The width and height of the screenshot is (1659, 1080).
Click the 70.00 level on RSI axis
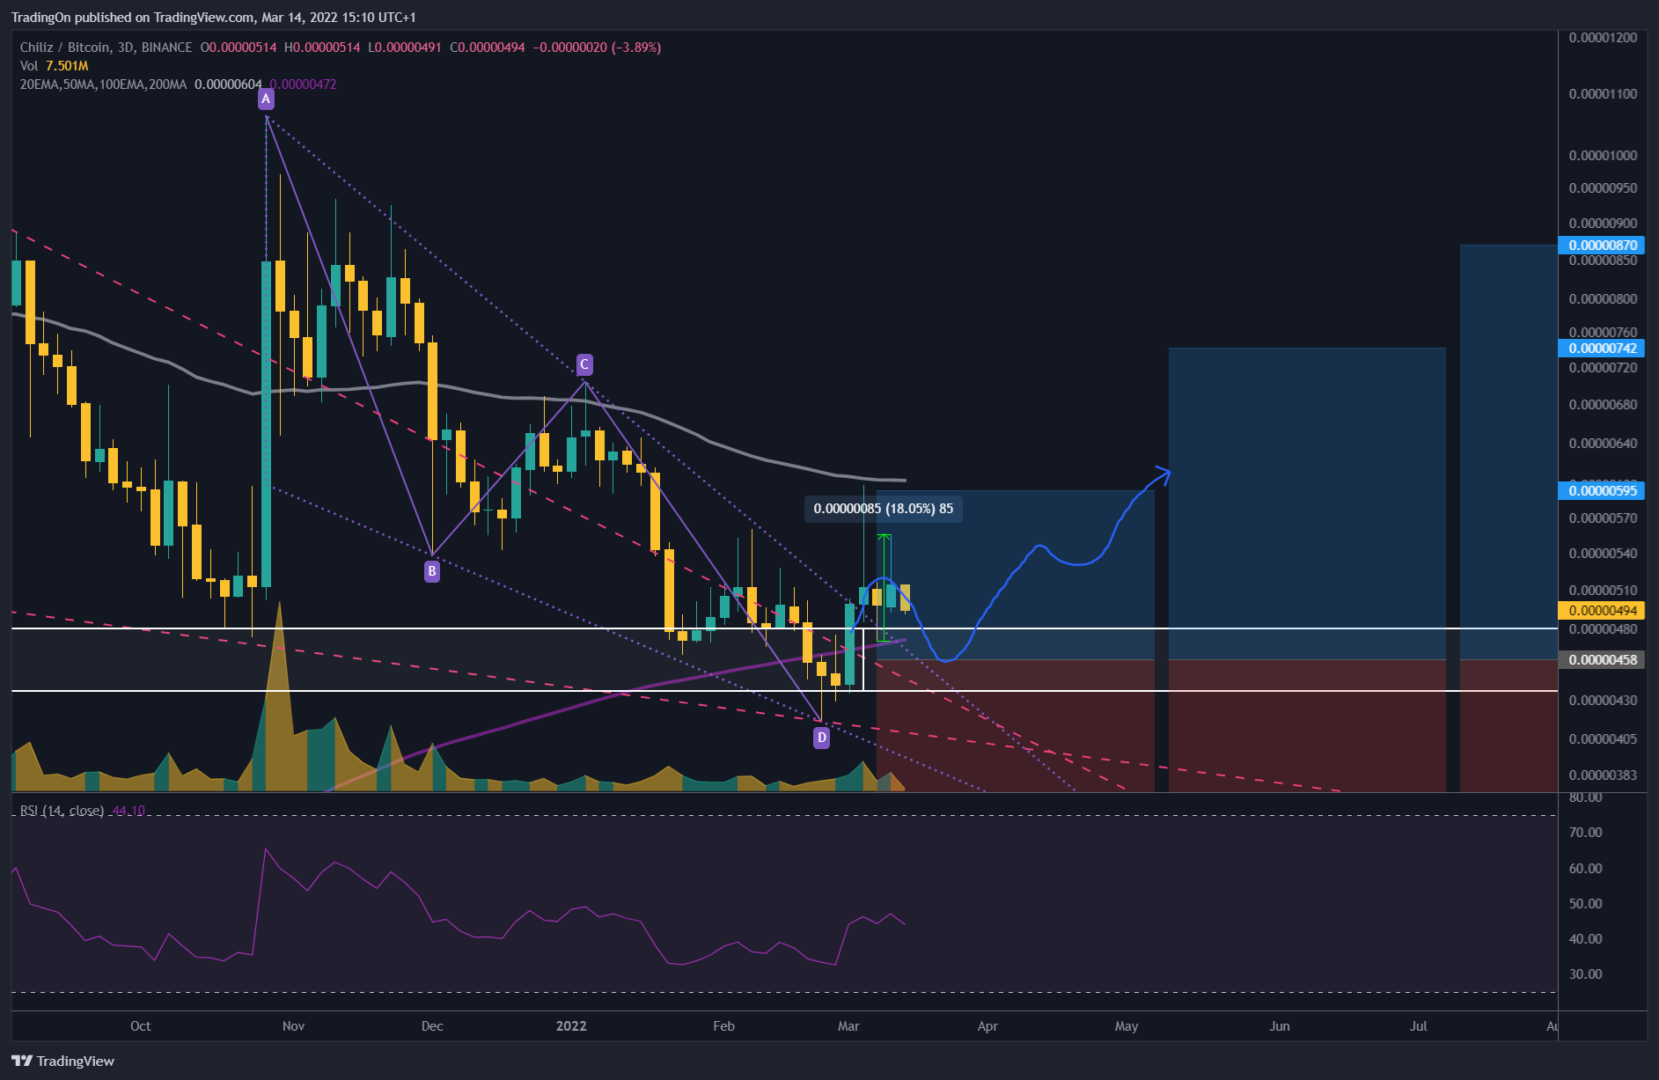pos(1585,833)
